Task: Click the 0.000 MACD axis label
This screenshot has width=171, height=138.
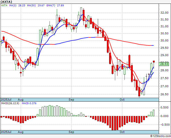Action: point(164,116)
